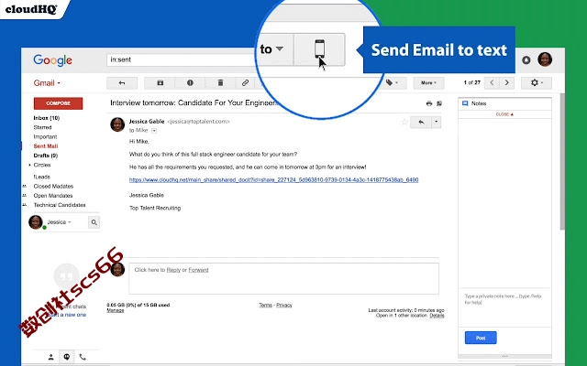
Task: Open the reply options dropdown arrow
Action: 437,122
